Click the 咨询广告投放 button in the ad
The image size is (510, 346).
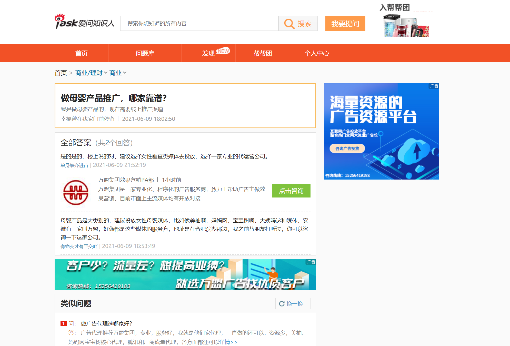tap(347, 149)
